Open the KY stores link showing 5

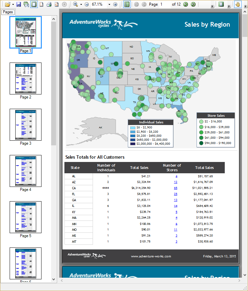pos(176,212)
